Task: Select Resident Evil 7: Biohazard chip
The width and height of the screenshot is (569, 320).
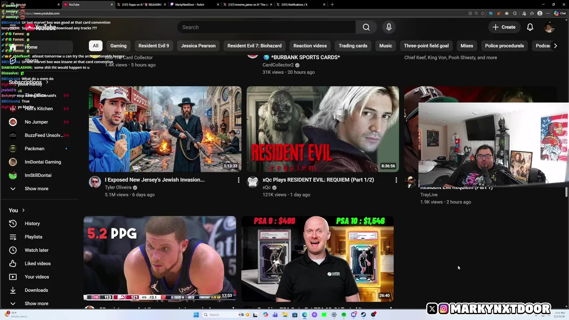Action: pyautogui.click(x=254, y=46)
